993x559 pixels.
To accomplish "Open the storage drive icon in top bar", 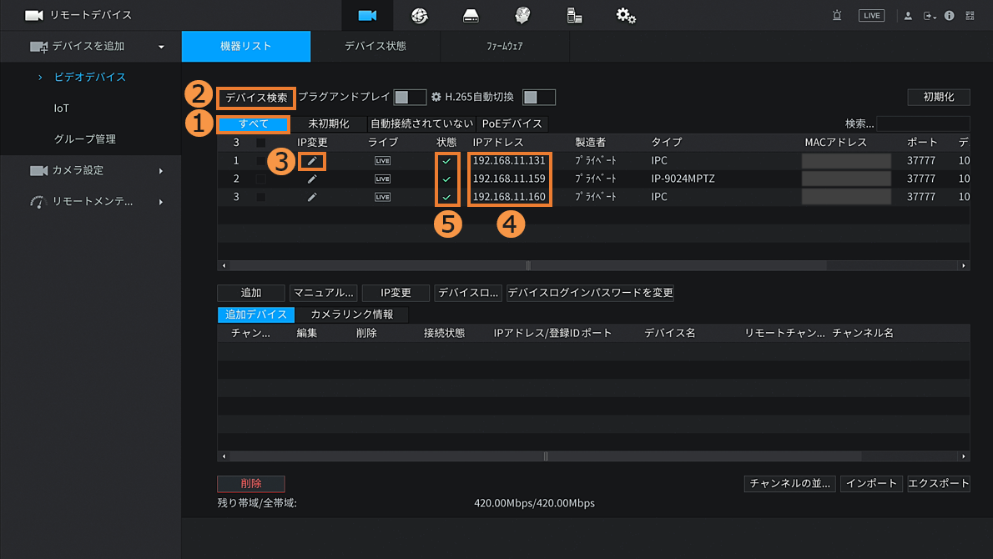I will 471,15.
